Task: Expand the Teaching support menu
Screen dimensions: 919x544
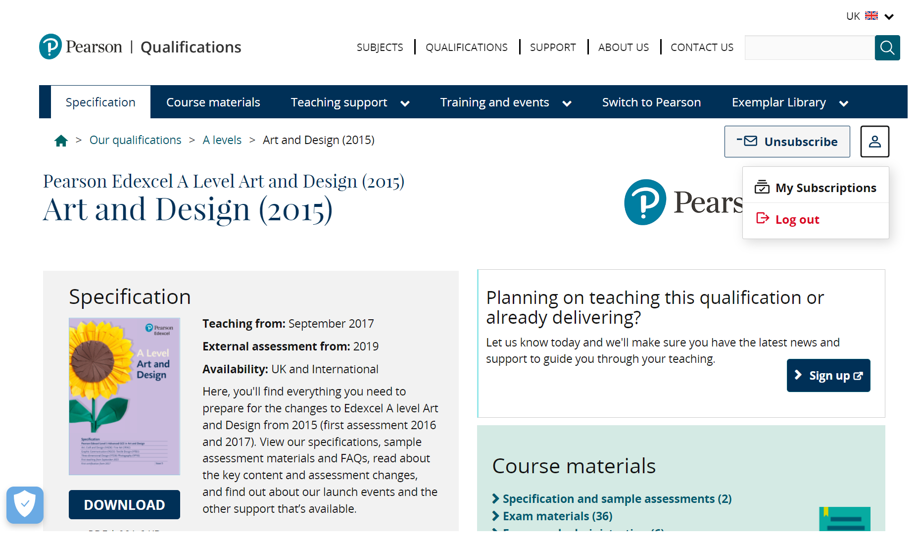Action: pyautogui.click(x=350, y=102)
